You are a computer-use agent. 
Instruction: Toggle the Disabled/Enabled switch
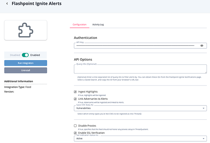click(25, 55)
